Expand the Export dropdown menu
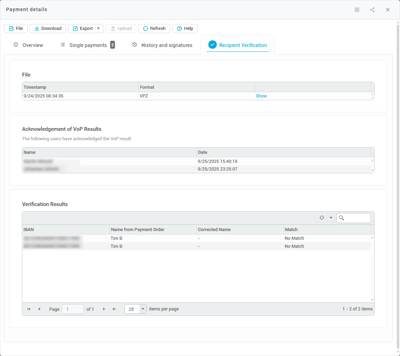400x356 pixels. pos(98,29)
